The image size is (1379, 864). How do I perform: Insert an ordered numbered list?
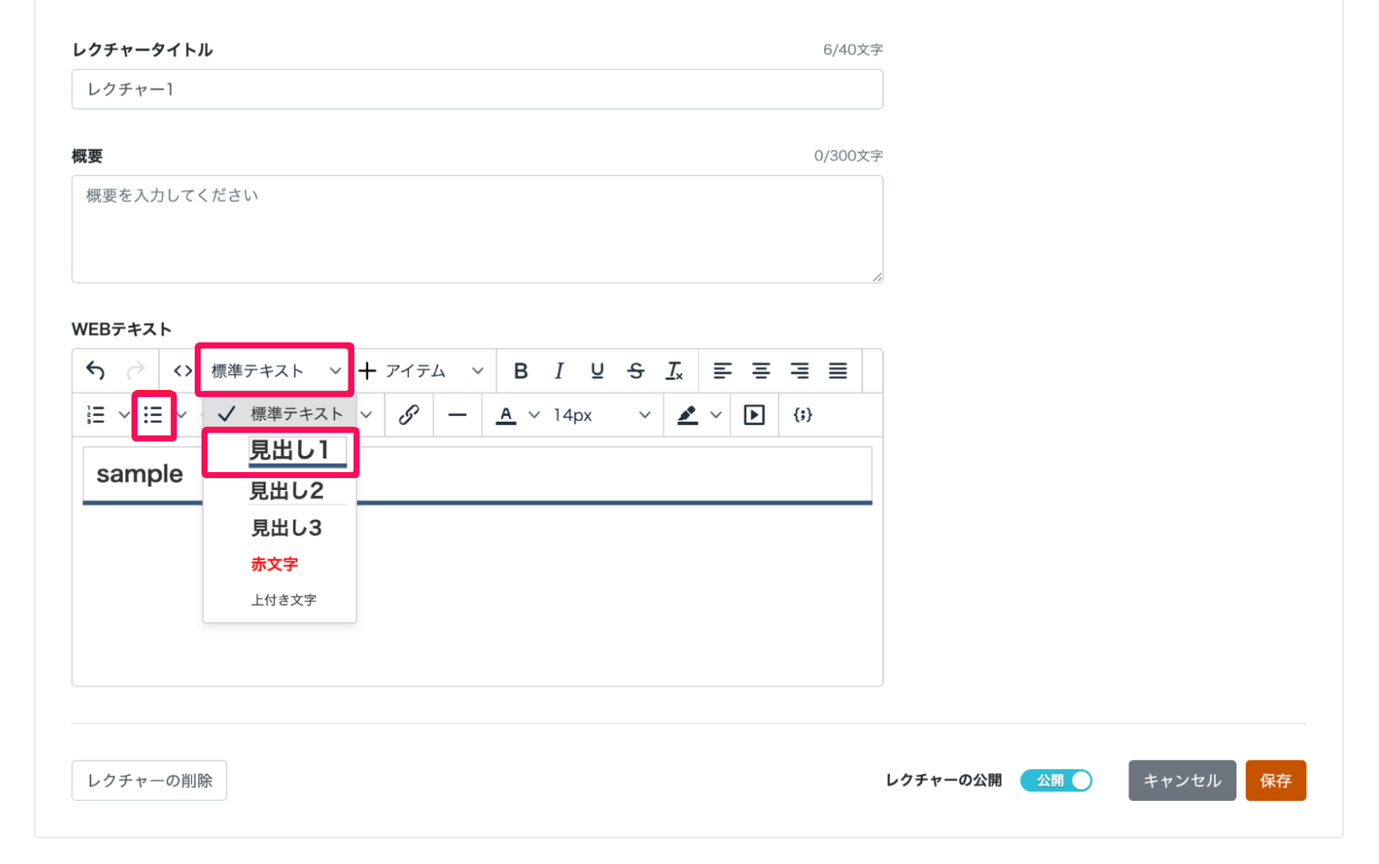click(96, 415)
